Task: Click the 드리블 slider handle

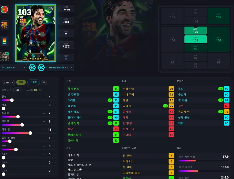Action: click(x=18, y=117)
